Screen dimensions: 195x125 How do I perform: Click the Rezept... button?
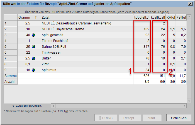(x=130, y=118)
